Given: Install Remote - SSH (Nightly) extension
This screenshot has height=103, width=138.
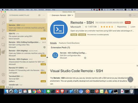Looking at the screenshot, I should coord(43,56).
